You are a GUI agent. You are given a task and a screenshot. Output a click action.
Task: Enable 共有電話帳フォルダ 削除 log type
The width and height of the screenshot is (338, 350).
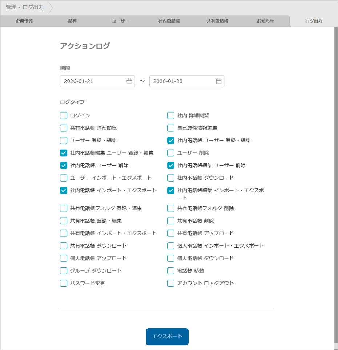[171, 208]
